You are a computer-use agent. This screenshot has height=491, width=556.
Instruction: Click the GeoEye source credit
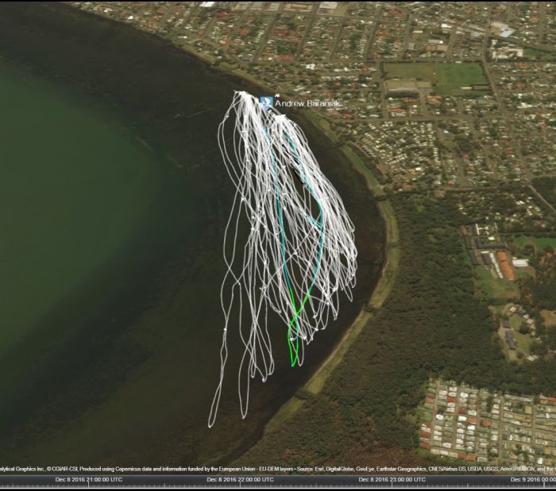coord(360,470)
